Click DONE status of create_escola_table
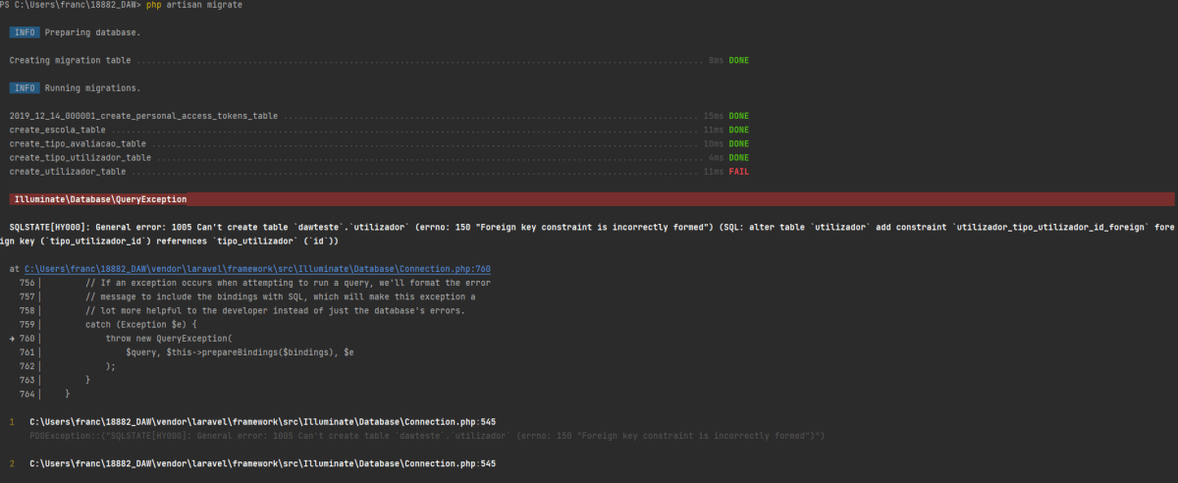 [x=738, y=130]
